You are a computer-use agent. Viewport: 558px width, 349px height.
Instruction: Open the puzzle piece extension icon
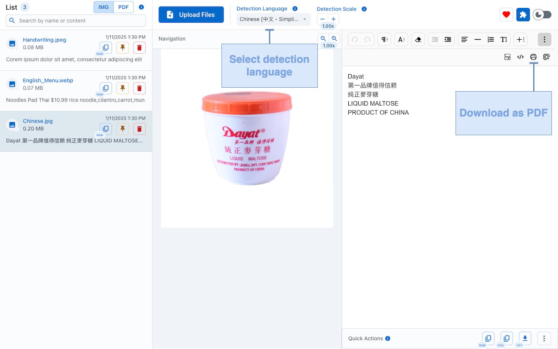[x=523, y=14]
